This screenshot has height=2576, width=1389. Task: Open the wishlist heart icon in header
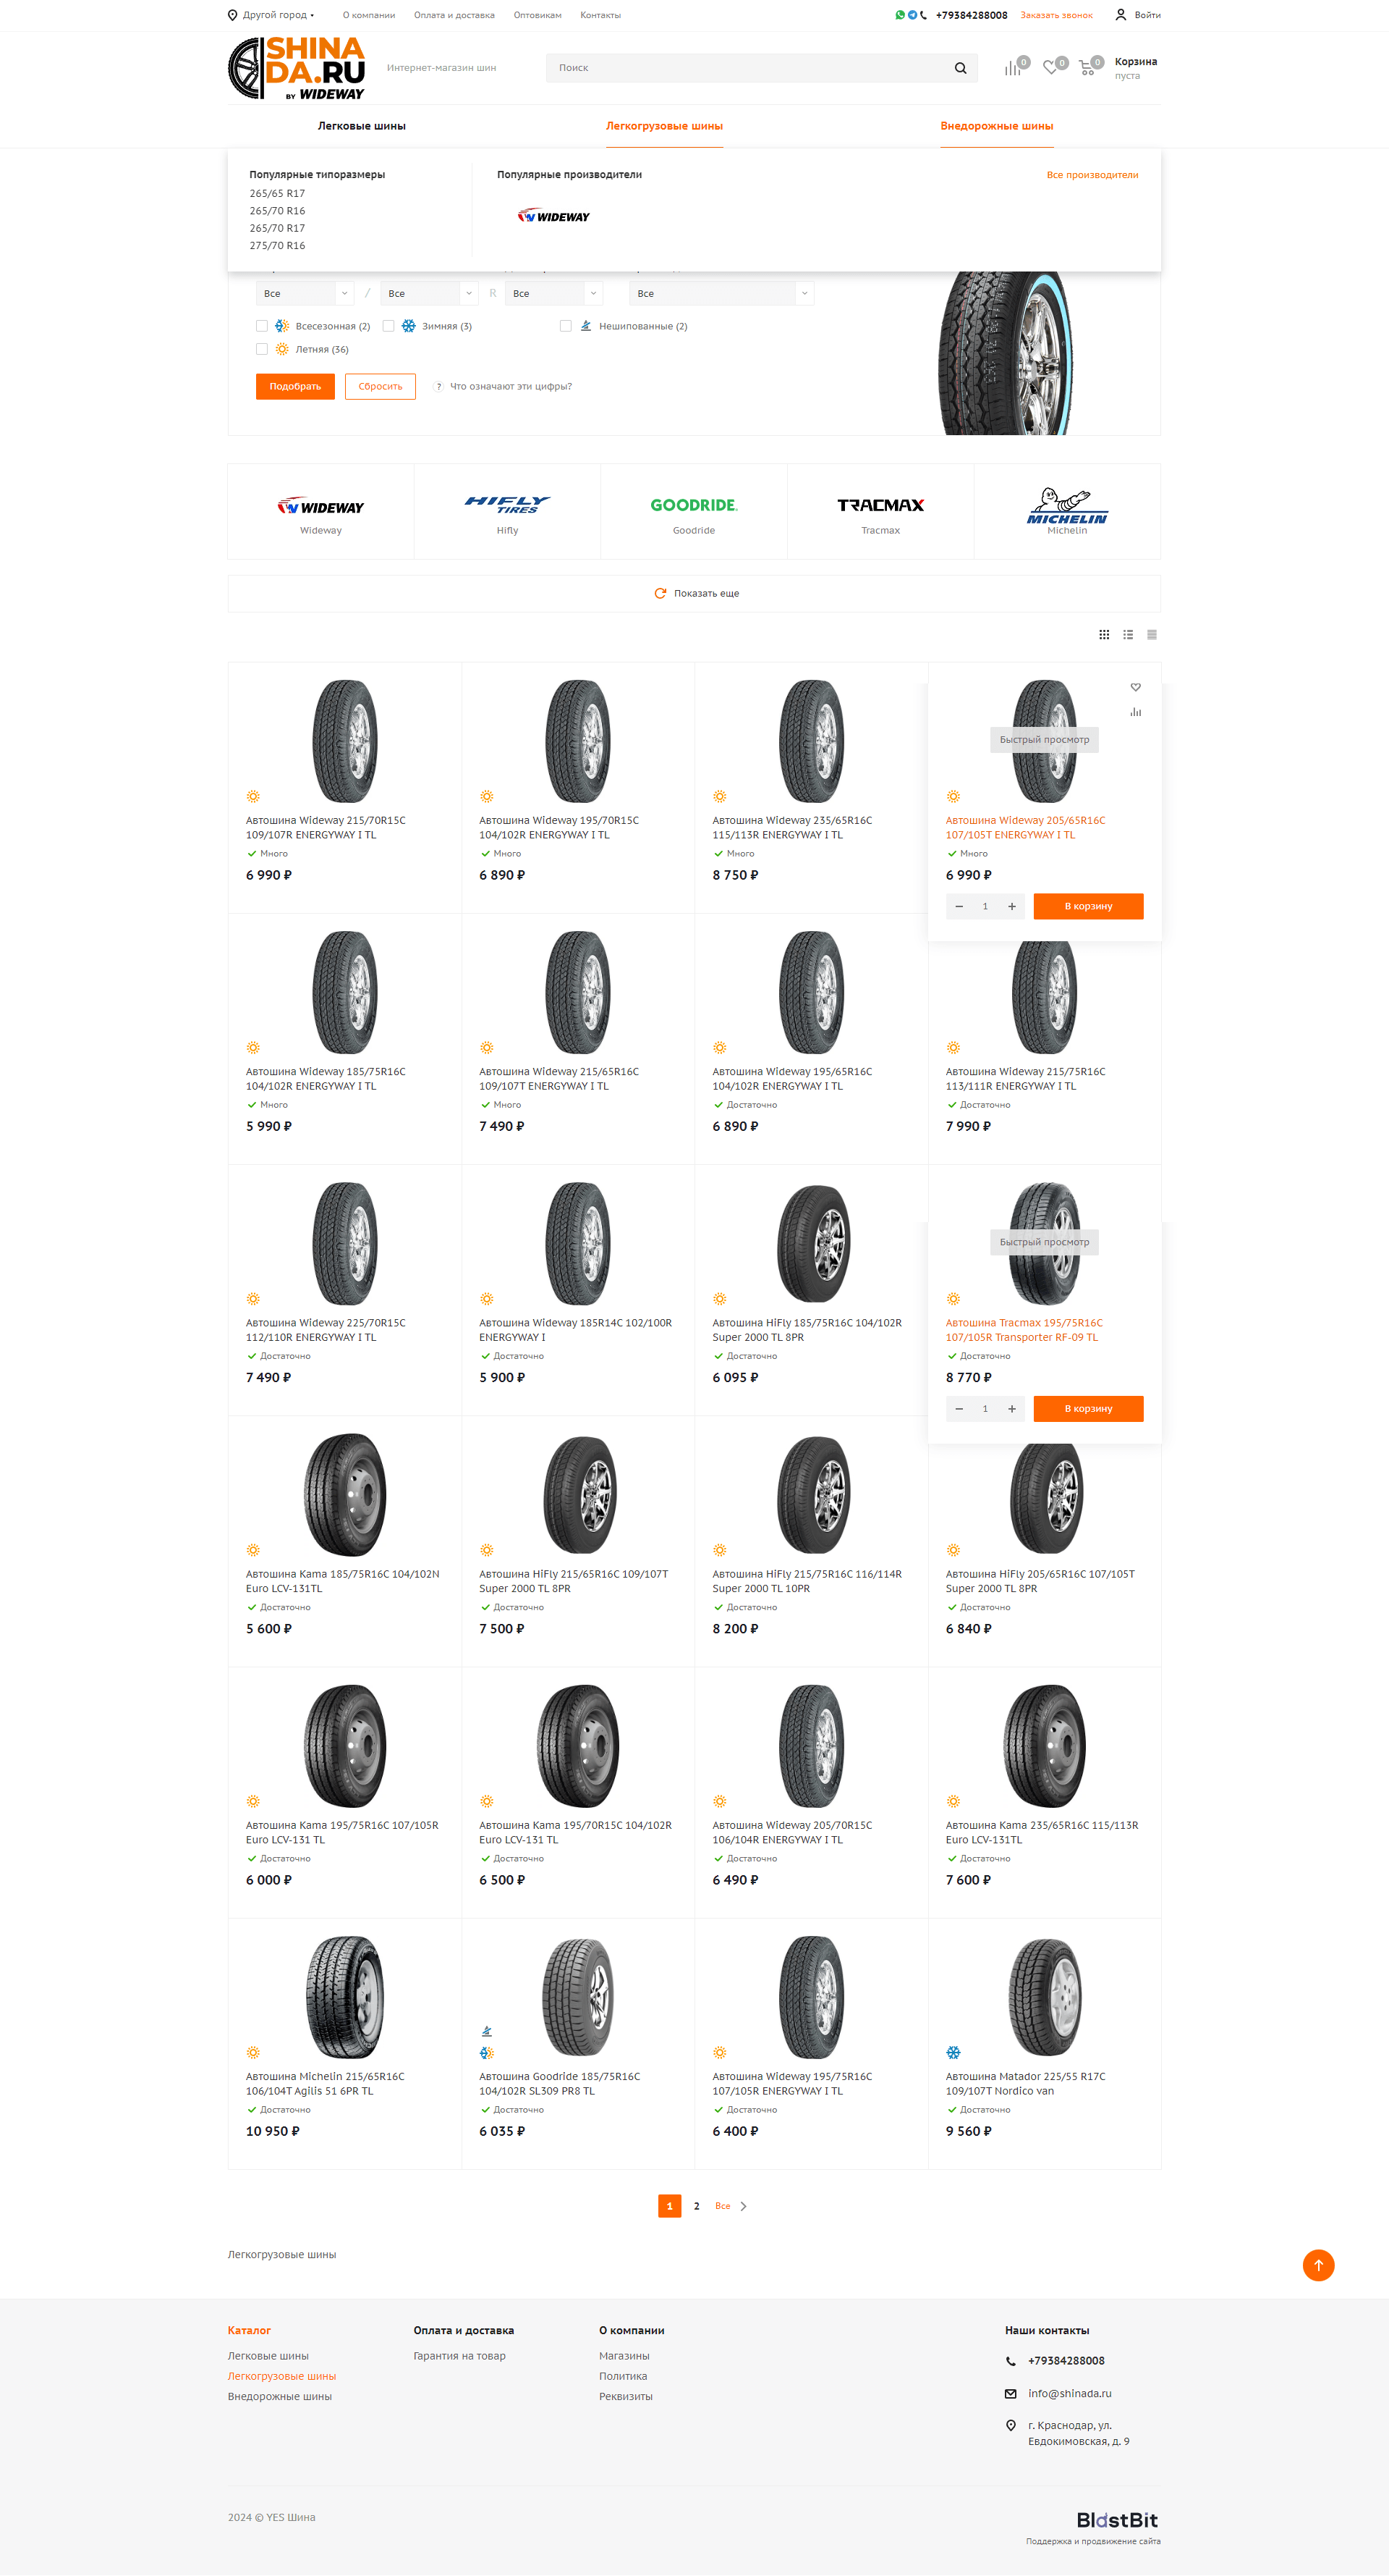[1050, 68]
